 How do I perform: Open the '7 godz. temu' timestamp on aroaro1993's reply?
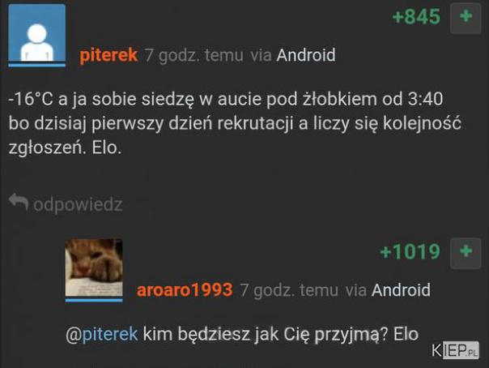289,291
